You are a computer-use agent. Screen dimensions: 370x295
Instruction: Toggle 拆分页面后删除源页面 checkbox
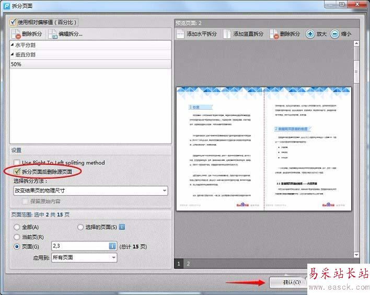click(17, 172)
